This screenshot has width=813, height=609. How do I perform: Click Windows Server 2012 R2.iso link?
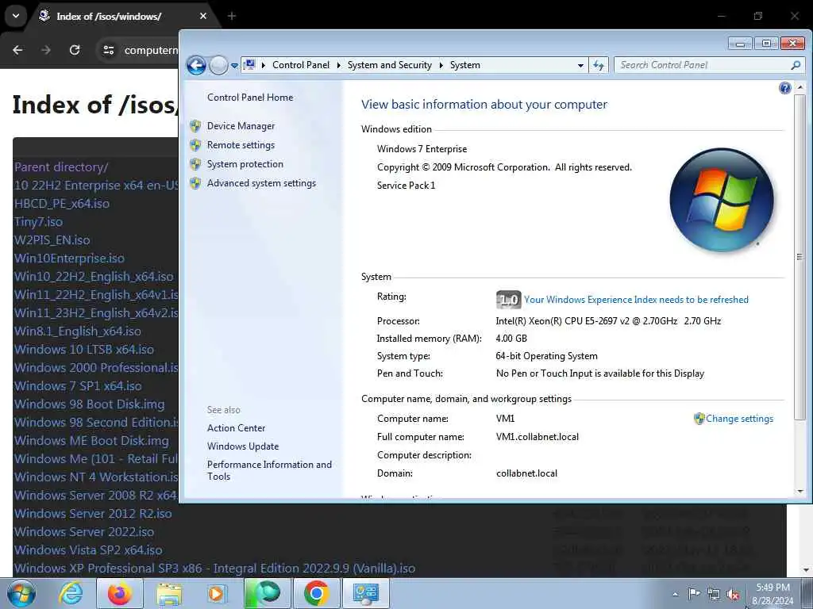tap(93, 513)
